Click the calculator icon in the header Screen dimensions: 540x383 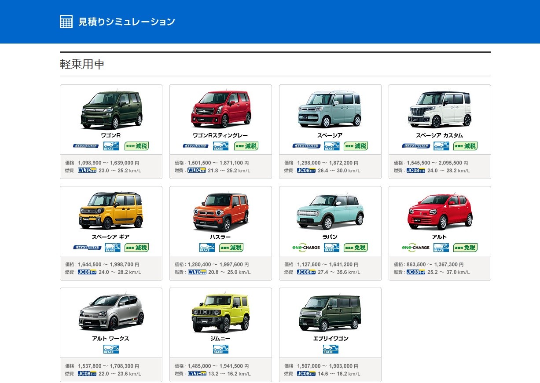(66, 22)
